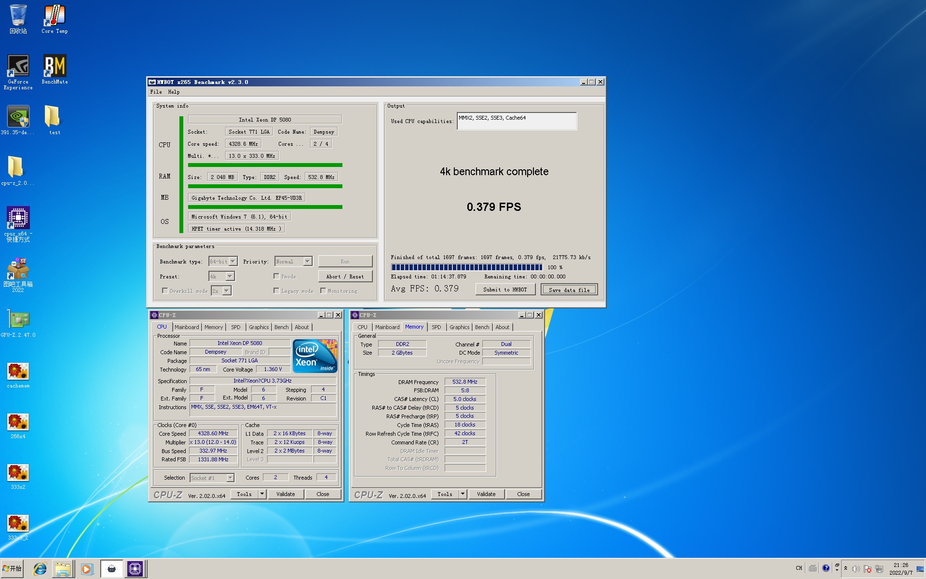The height and width of the screenshot is (579, 926).
Task: Open the Recycle Bin desktop icon
Action: point(18,19)
